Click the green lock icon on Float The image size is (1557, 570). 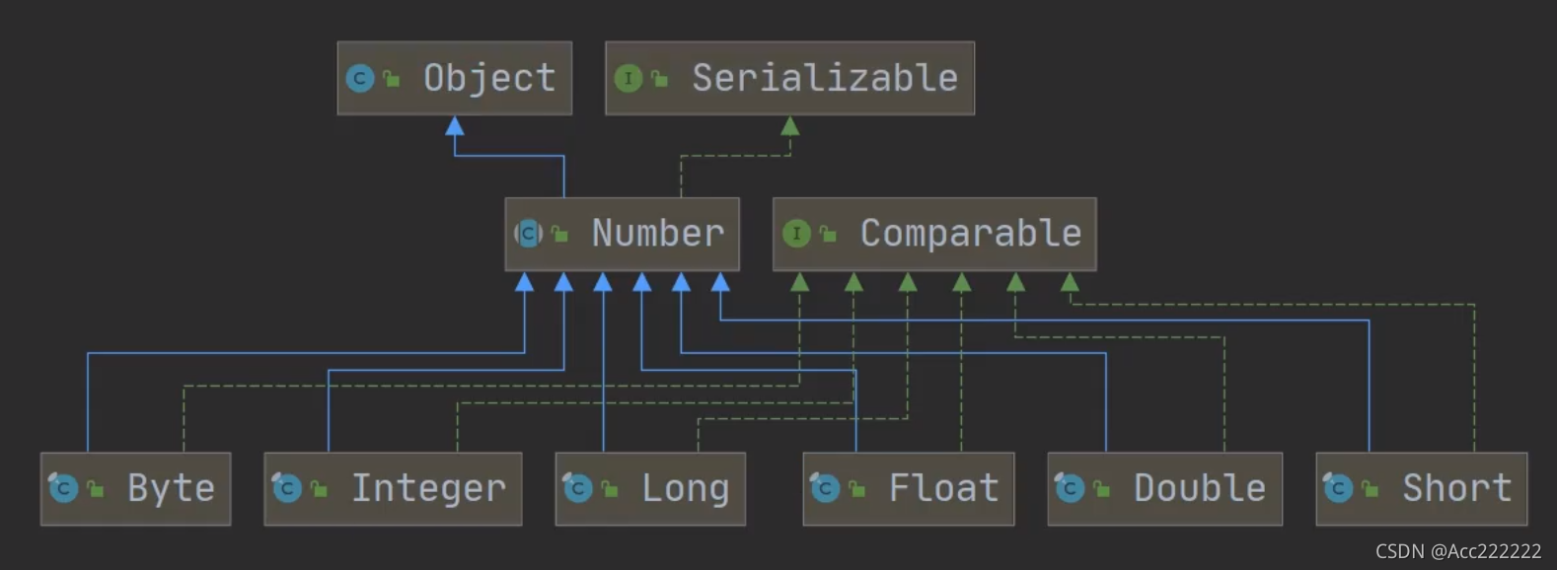point(856,488)
